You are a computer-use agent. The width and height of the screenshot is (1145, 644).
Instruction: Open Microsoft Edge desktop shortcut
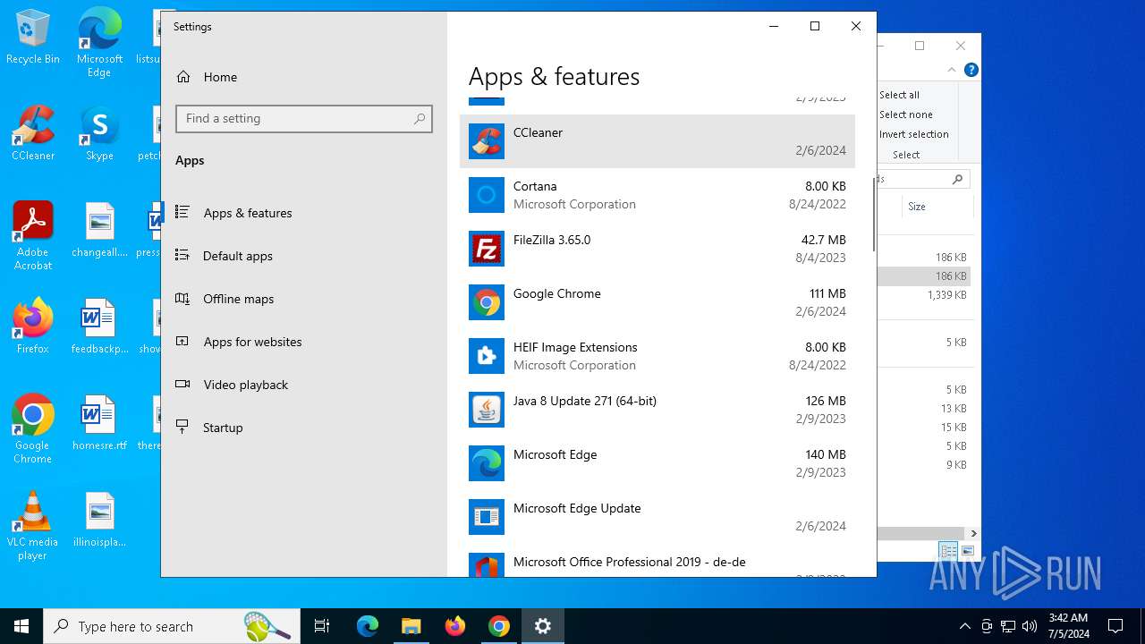[x=99, y=43]
